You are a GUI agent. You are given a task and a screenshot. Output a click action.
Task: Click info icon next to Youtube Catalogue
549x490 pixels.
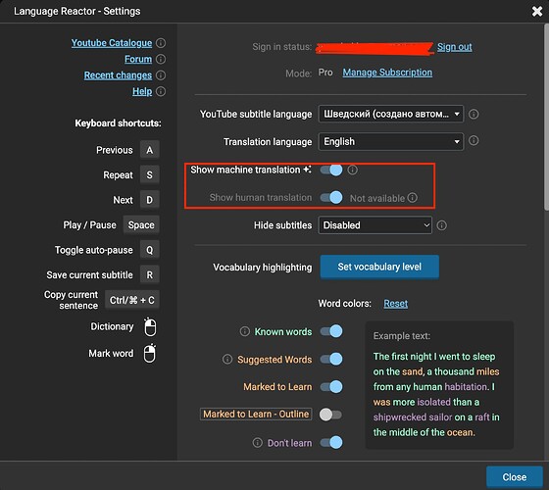pyautogui.click(x=161, y=43)
